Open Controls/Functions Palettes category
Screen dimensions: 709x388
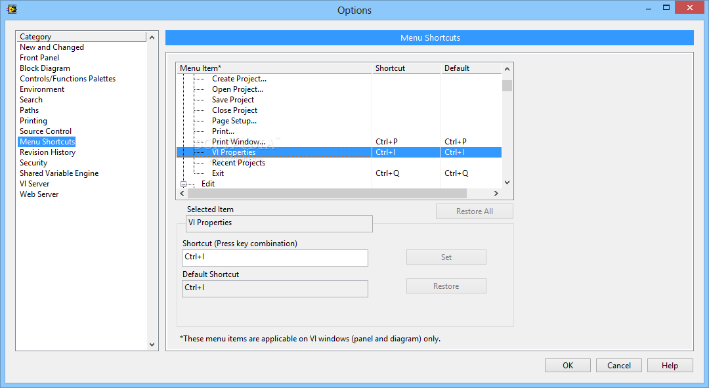pyautogui.click(x=68, y=79)
